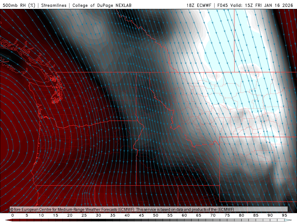The height and width of the screenshot is (222, 297).
Task: Select the "55" tick label on the scale
Action: (x=170, y=215)
